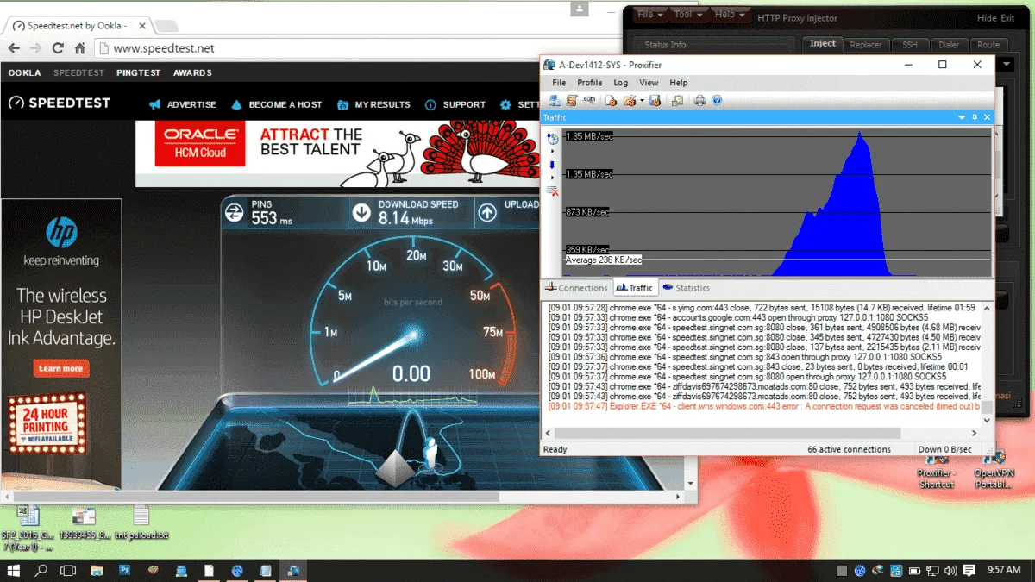This screenshot has height=582, width=1035.
Task: Open Name Resolution (.com) icon in Proxifier
Action: tap(588, 100)
